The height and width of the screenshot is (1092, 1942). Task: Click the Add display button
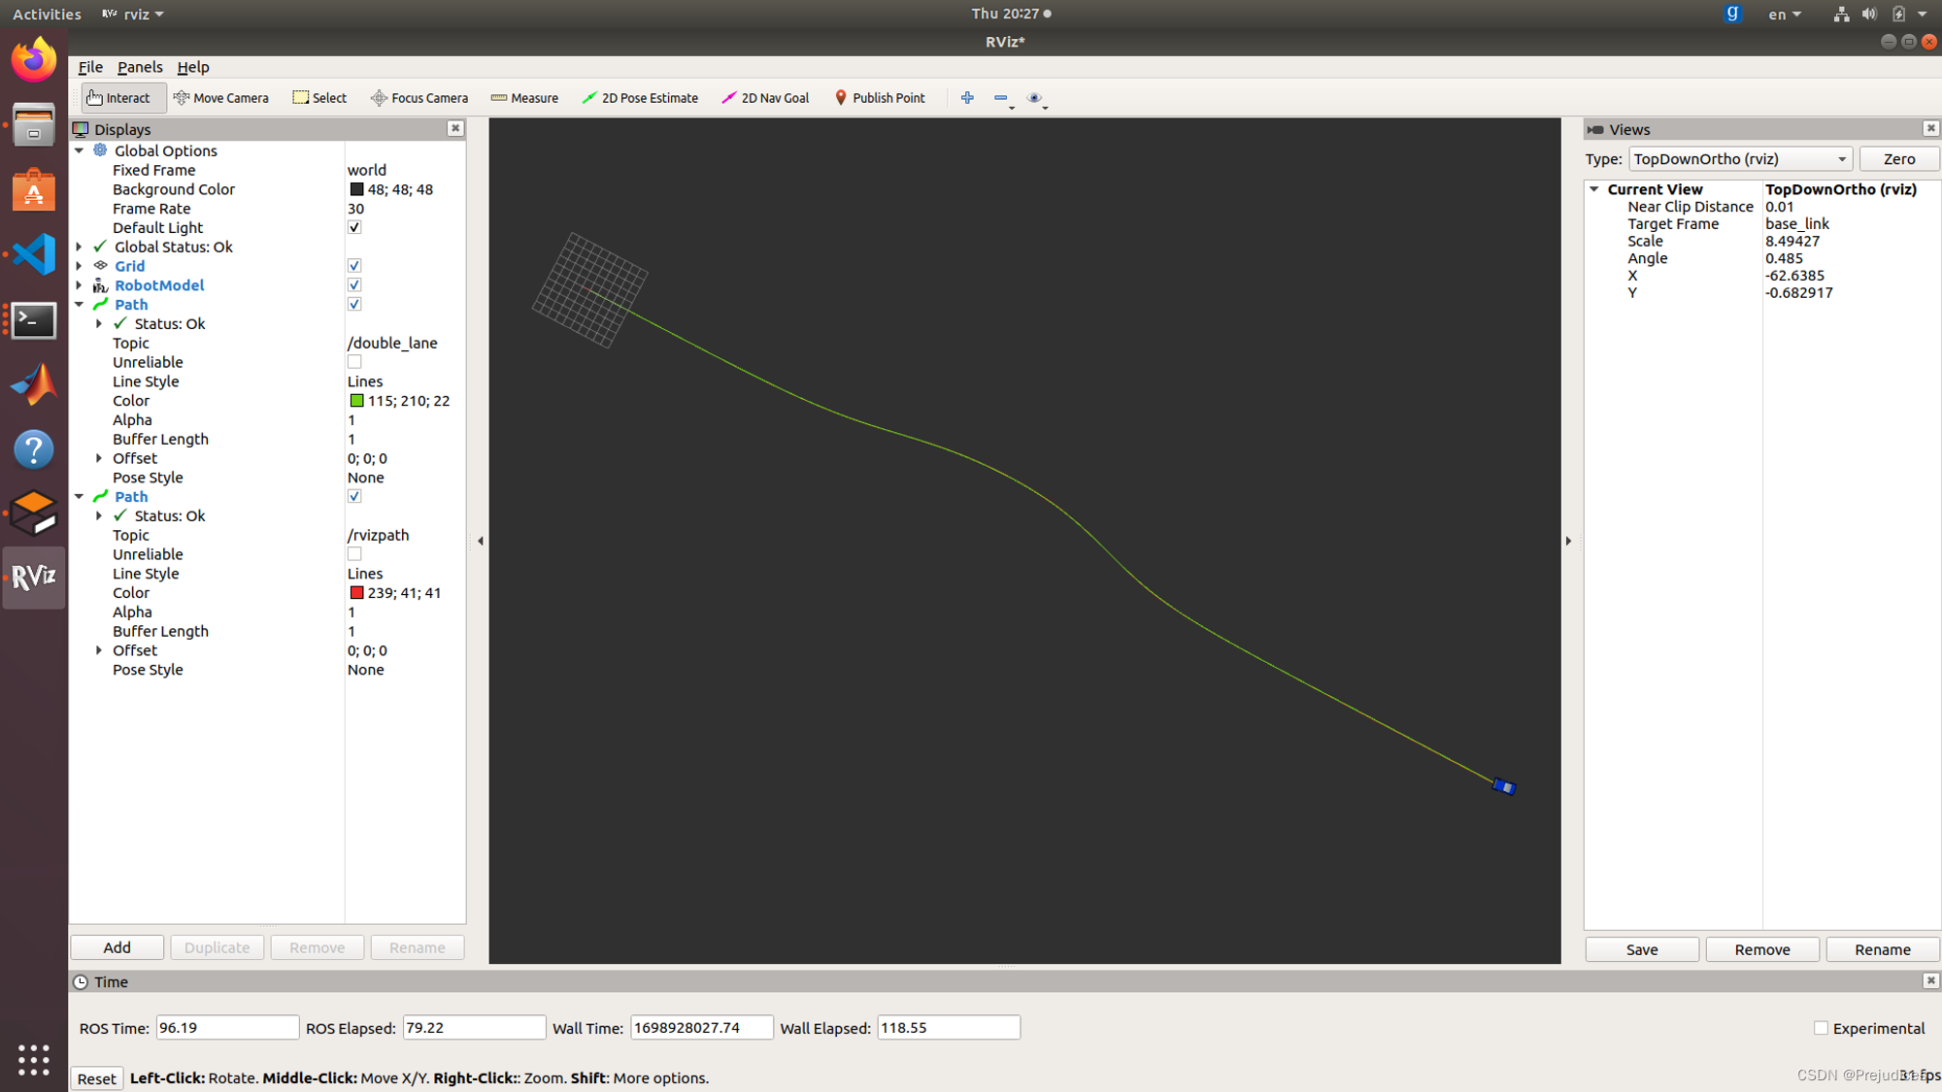[x=117, y=946]
